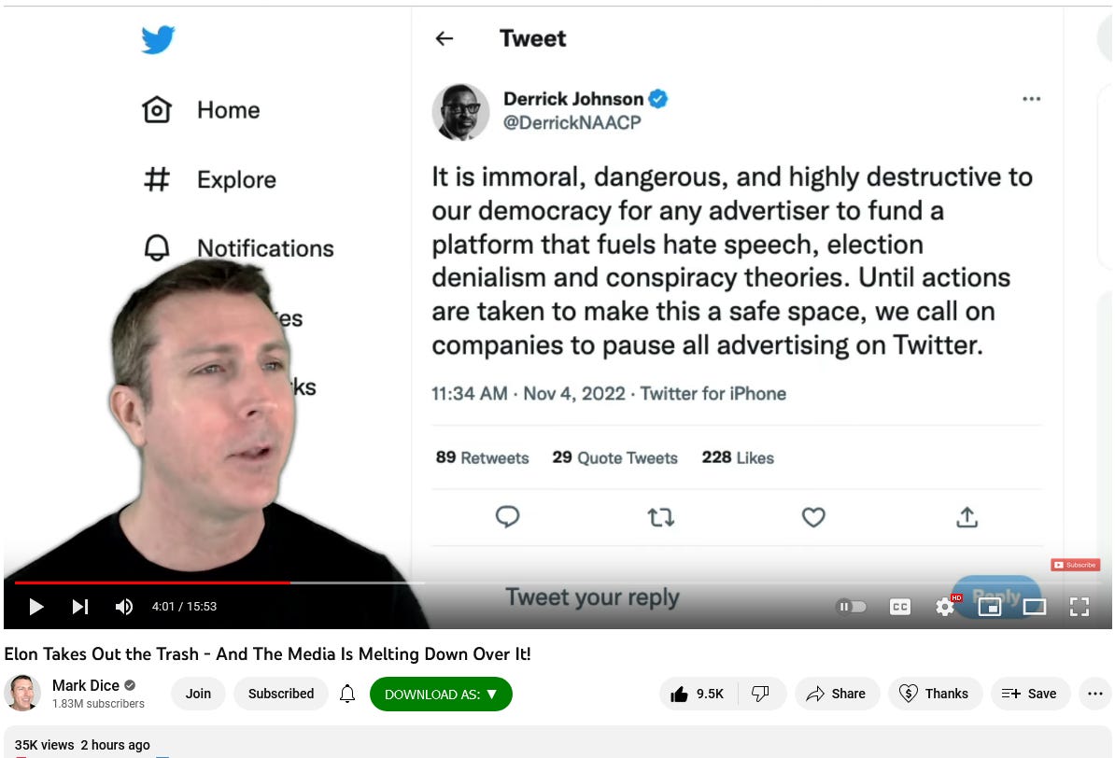Enter full screen mode

[1080, 607]
